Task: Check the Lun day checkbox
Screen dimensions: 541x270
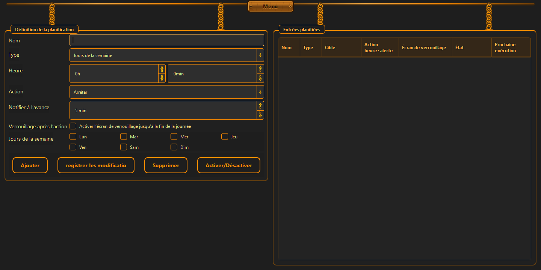Action: [x=73, y=136]
